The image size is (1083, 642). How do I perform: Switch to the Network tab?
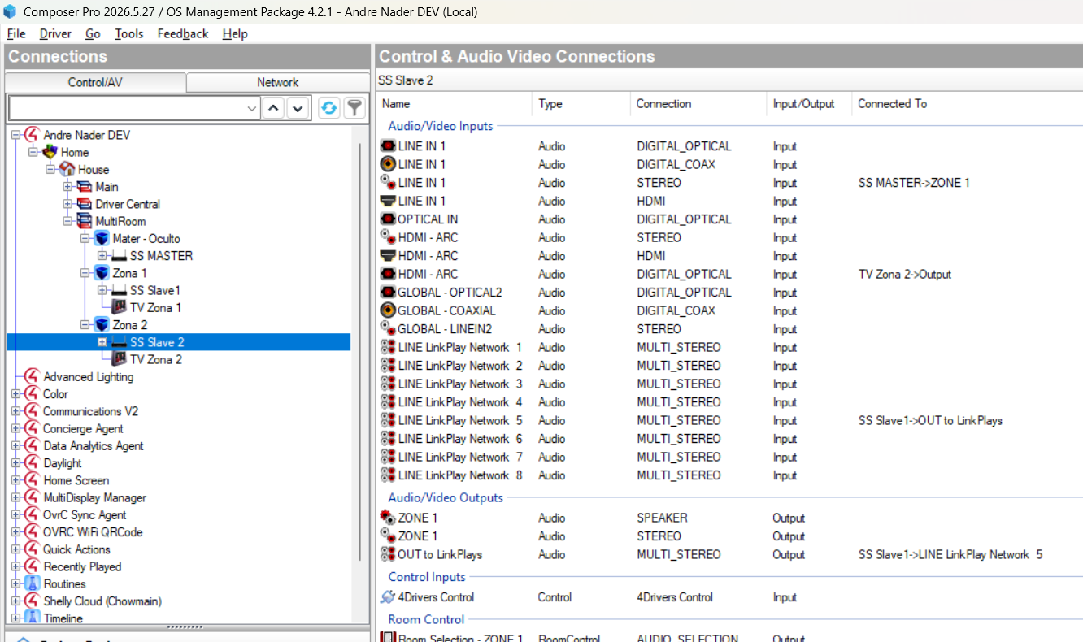(x=278, y=82)
